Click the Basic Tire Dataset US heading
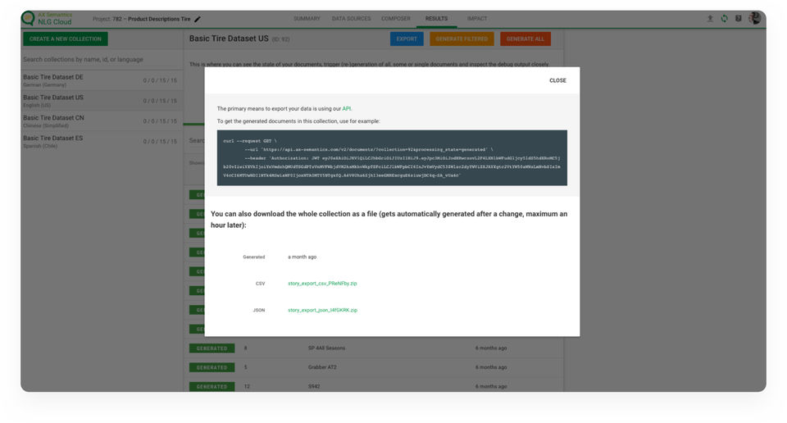 click(229, 39)
